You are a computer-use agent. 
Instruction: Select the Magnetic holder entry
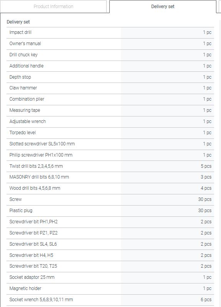point(110,288)
